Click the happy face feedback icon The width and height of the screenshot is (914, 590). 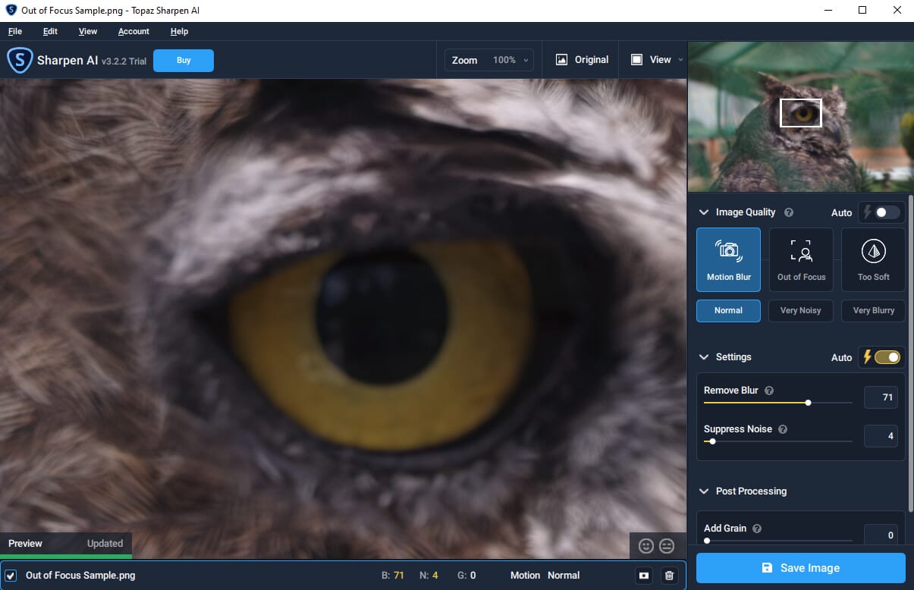[645, 545]
